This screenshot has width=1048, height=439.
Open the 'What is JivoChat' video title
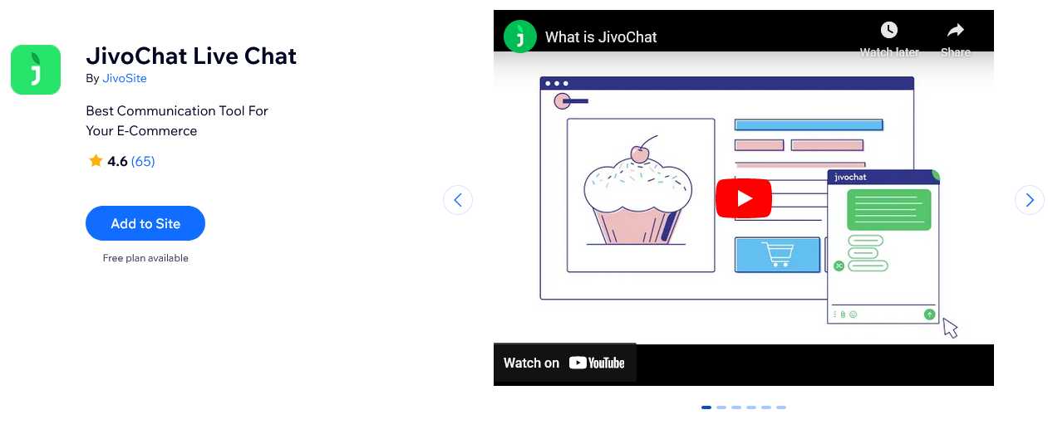(x=601, y=37)
